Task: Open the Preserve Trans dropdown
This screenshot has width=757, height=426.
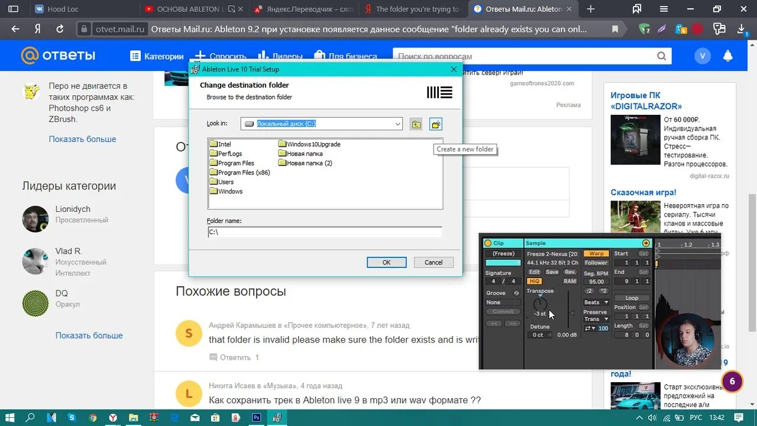Action: coord(596,319)
